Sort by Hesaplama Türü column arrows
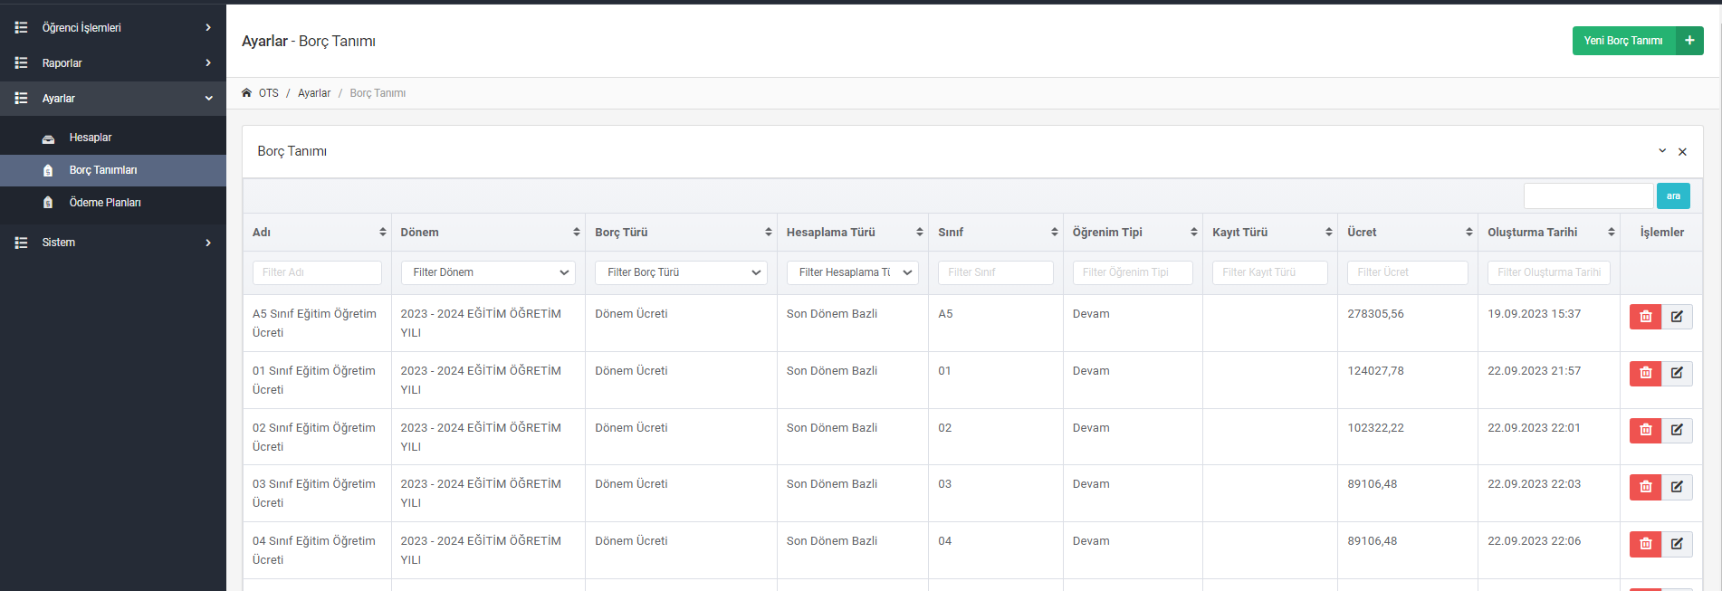This screenshot has height=591, width=1722. tap(920, 233)
